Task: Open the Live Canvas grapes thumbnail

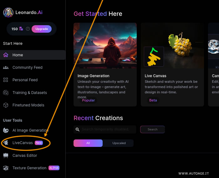Action: [172, 45]
